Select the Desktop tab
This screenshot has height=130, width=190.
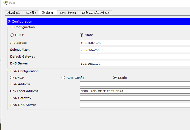48,12
